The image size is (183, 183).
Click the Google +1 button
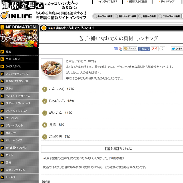pos(155,49)
